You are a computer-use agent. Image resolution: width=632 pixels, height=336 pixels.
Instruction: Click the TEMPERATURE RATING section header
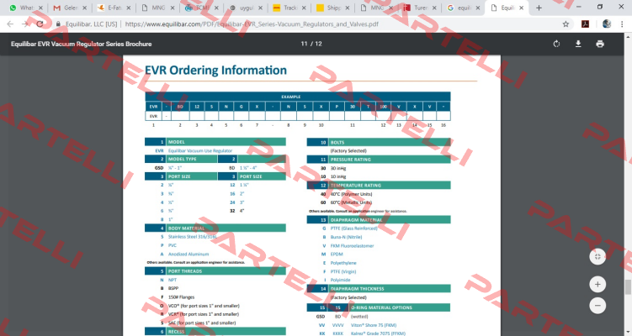pos(379,185)
